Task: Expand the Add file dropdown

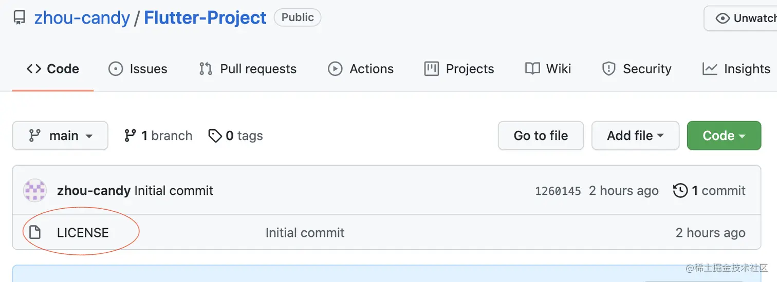Action: (635, 136)
